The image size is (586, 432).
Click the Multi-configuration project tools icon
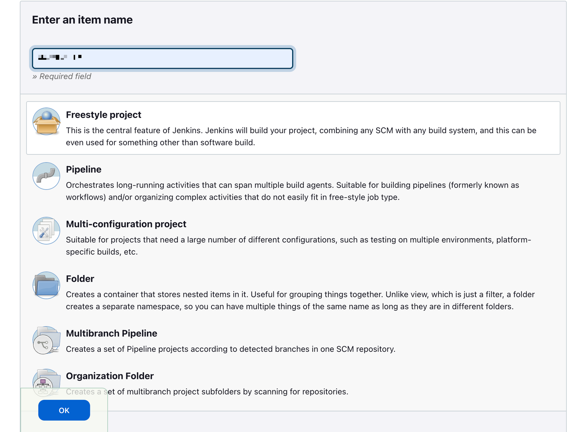[x=46, y=231]
